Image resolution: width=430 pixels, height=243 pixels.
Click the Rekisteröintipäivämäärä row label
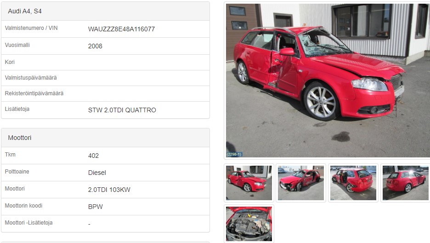[34, 93]
